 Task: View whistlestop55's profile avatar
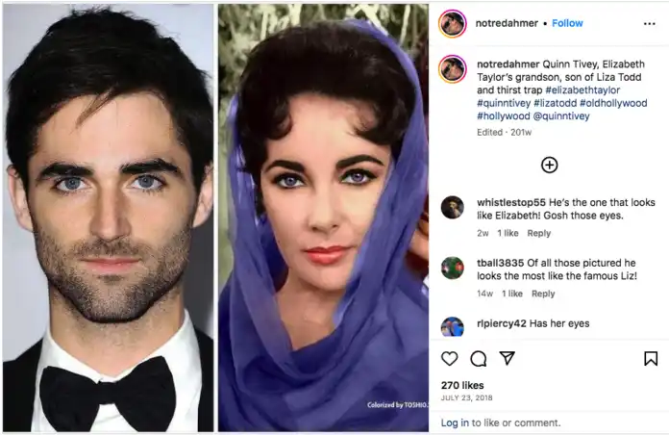point(453,208)
